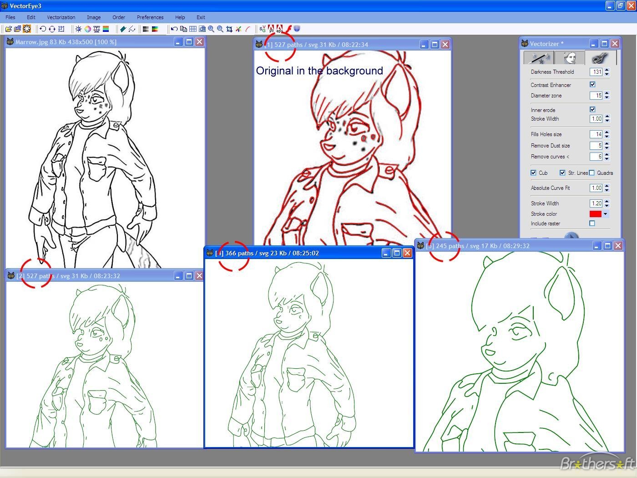Screen dimensions: 637x478
Task: Rotate image with the counter-clockwise arrow icon
Action: pyautogui.click(x=43, y=29)
